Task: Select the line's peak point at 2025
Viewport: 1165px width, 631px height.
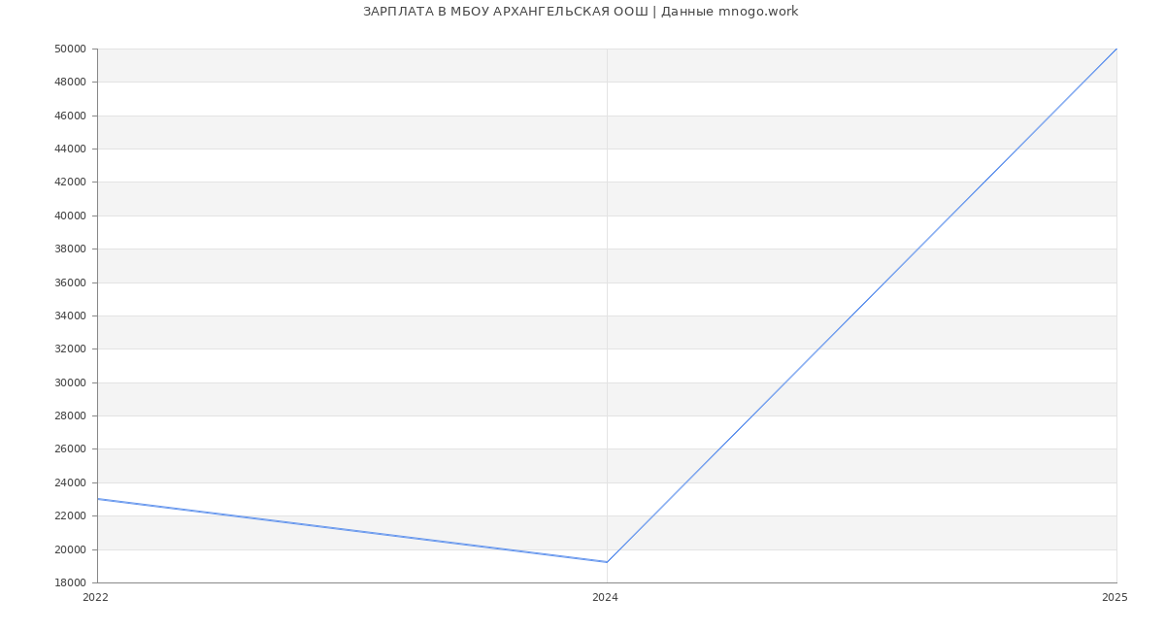Action: click(1115, 50)
